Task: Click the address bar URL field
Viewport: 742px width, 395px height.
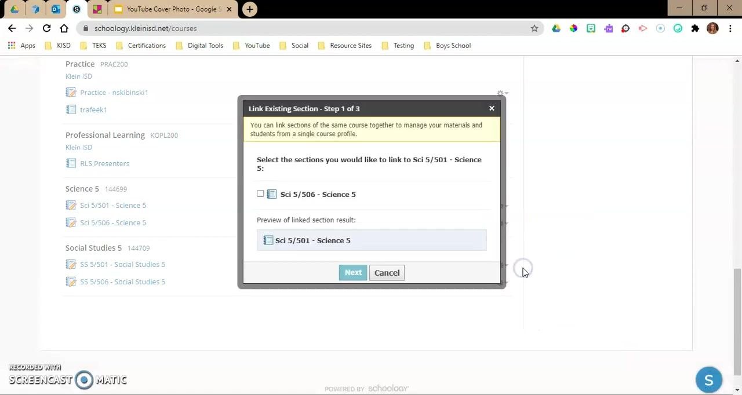Action: 310,28
